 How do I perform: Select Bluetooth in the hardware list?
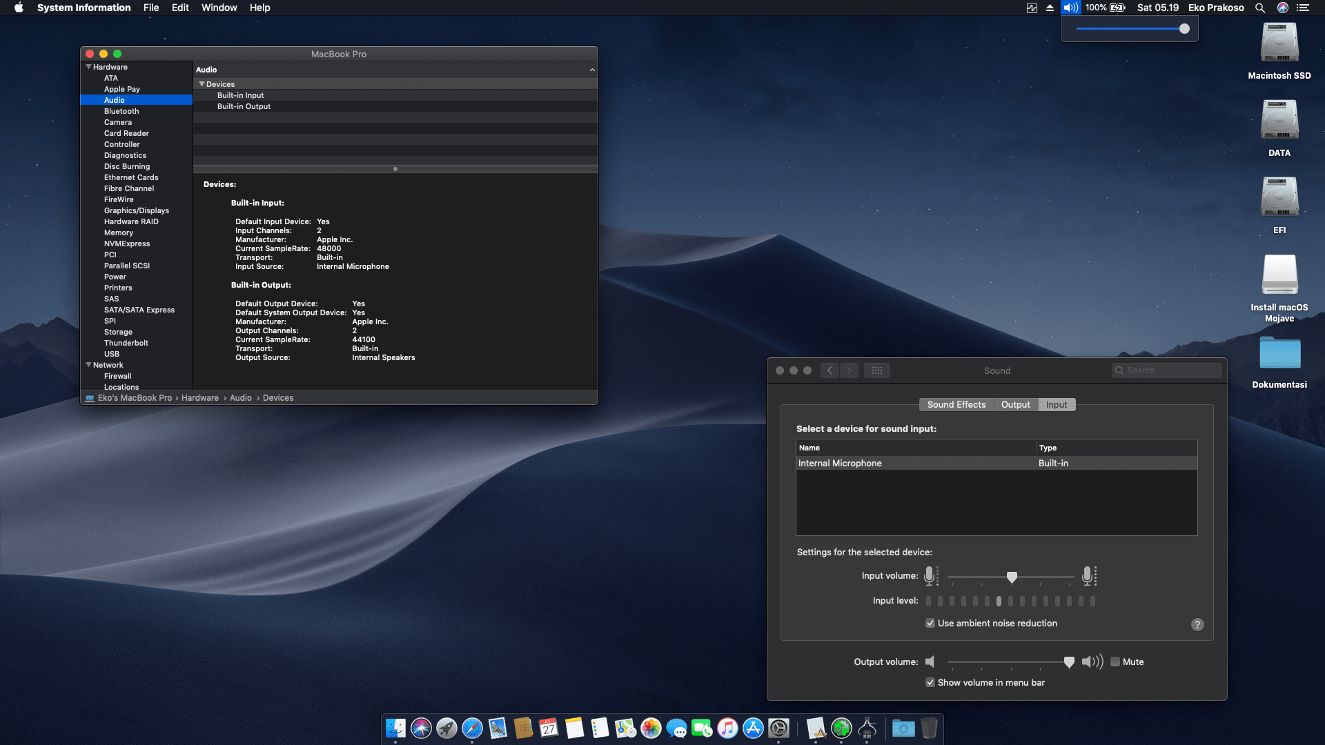pos(121,111)
